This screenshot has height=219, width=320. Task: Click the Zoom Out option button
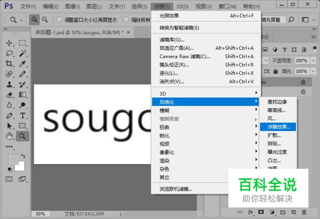click(x=45, y=19)
